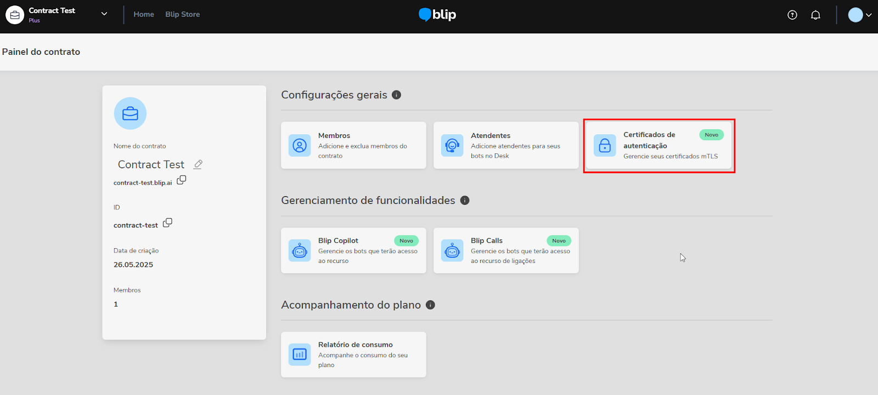This screenshot has height=395, width=878.
Task: Select the Contract Test name text
Action: point(151,164)
